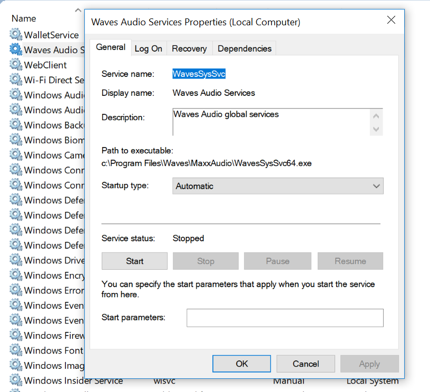
Task: Cancel the properties dialog
Action: pos(306,364)
